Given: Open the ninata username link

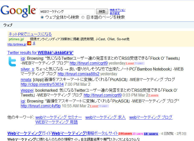Looking at the screenshot, I should click(x=26, y=79).
